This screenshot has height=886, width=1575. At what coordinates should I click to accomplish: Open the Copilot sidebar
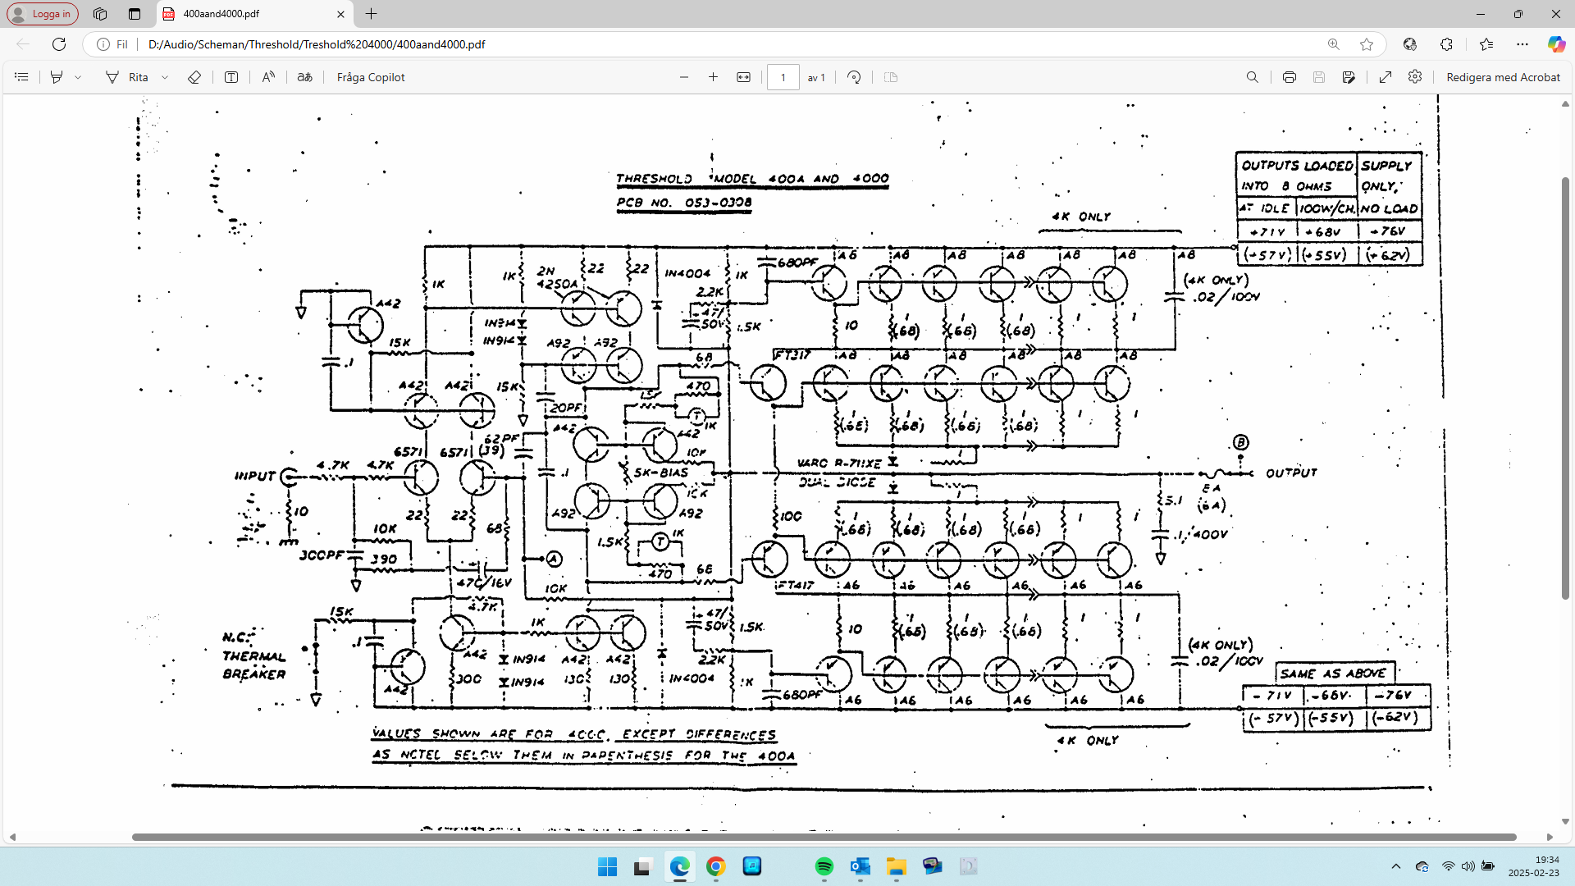point(1556,44)
